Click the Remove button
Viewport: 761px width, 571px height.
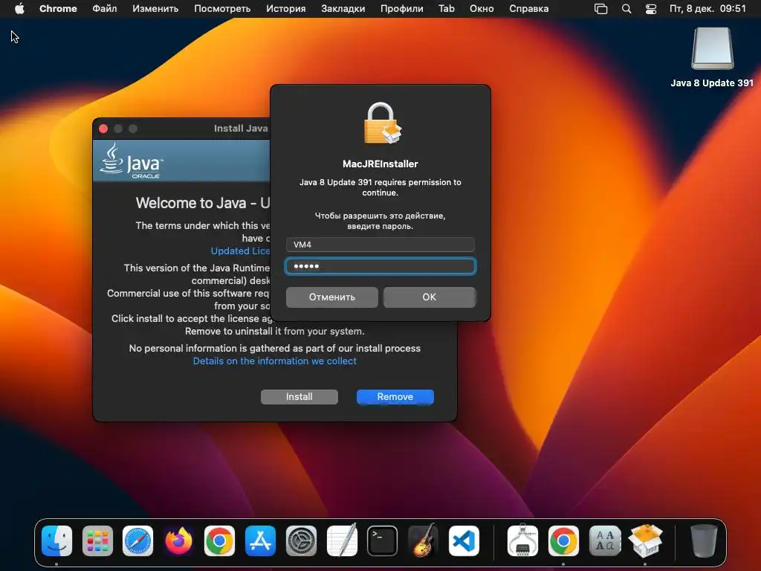point(395,397)
